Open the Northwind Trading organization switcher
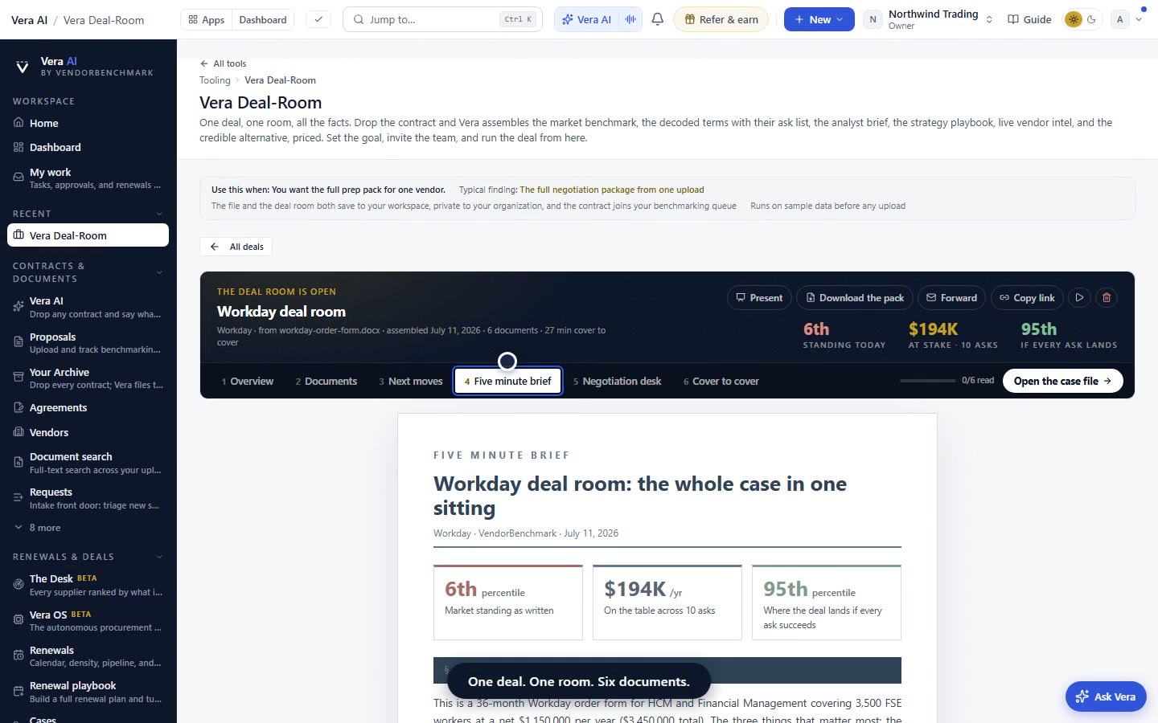1158x723 pixels. click(x=928, y=19)
